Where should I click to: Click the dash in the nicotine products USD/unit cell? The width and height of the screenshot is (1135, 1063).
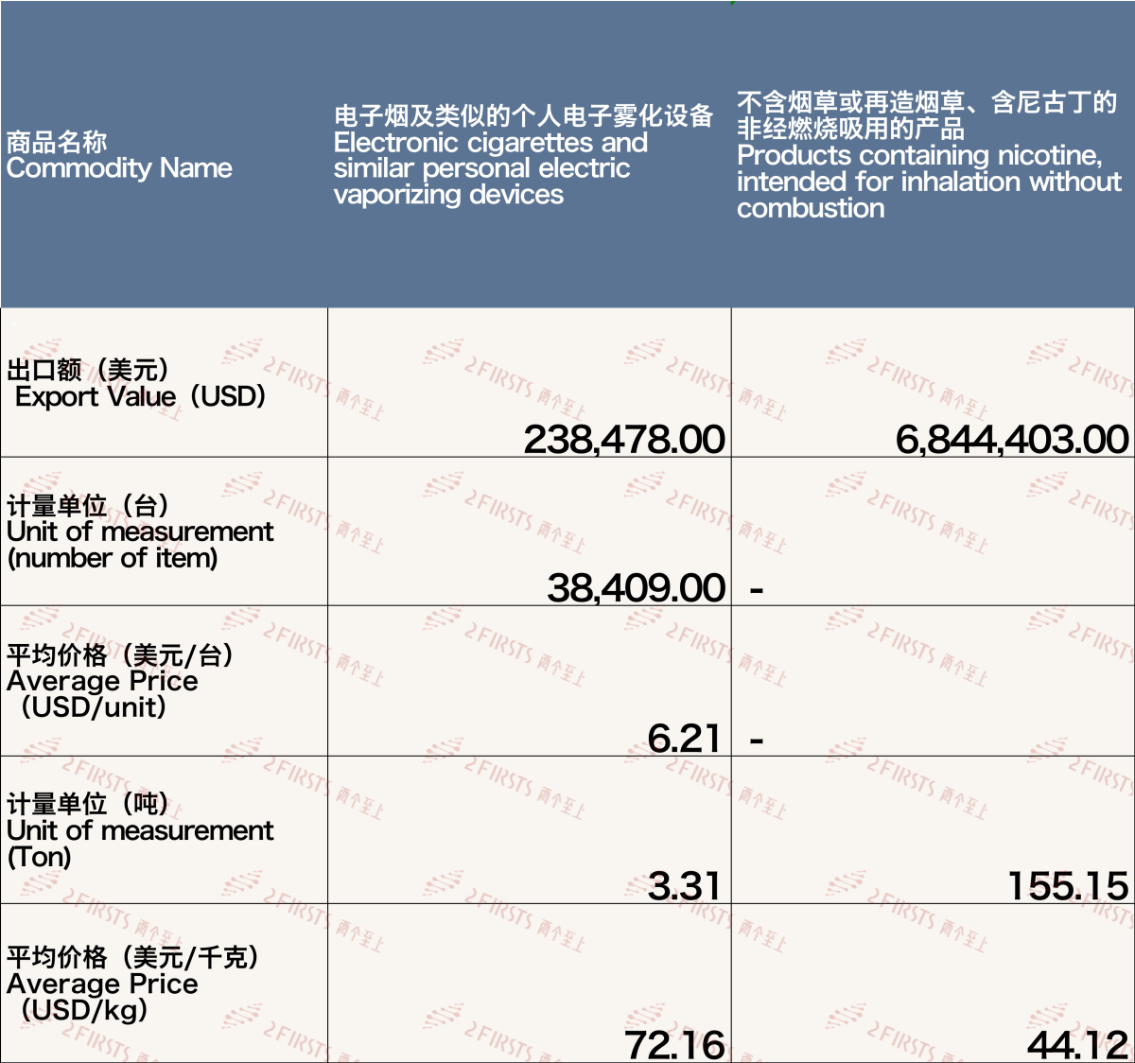[757, 741]
